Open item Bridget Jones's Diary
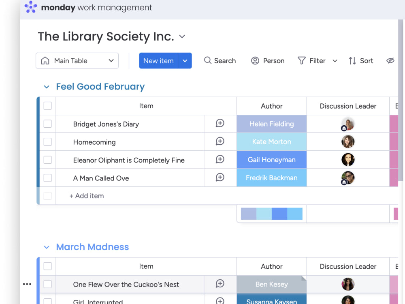 [x=106, y=124]
